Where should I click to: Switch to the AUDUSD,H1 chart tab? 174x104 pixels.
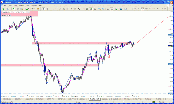click(30, 99)
